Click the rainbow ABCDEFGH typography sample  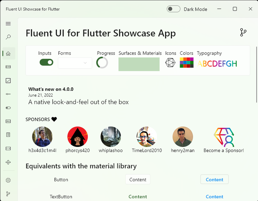[x=217, y=64]
